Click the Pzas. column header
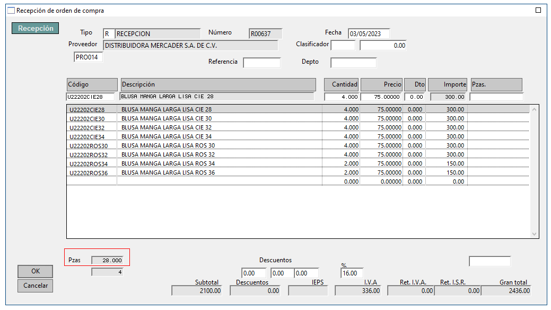 pos(496,84)
